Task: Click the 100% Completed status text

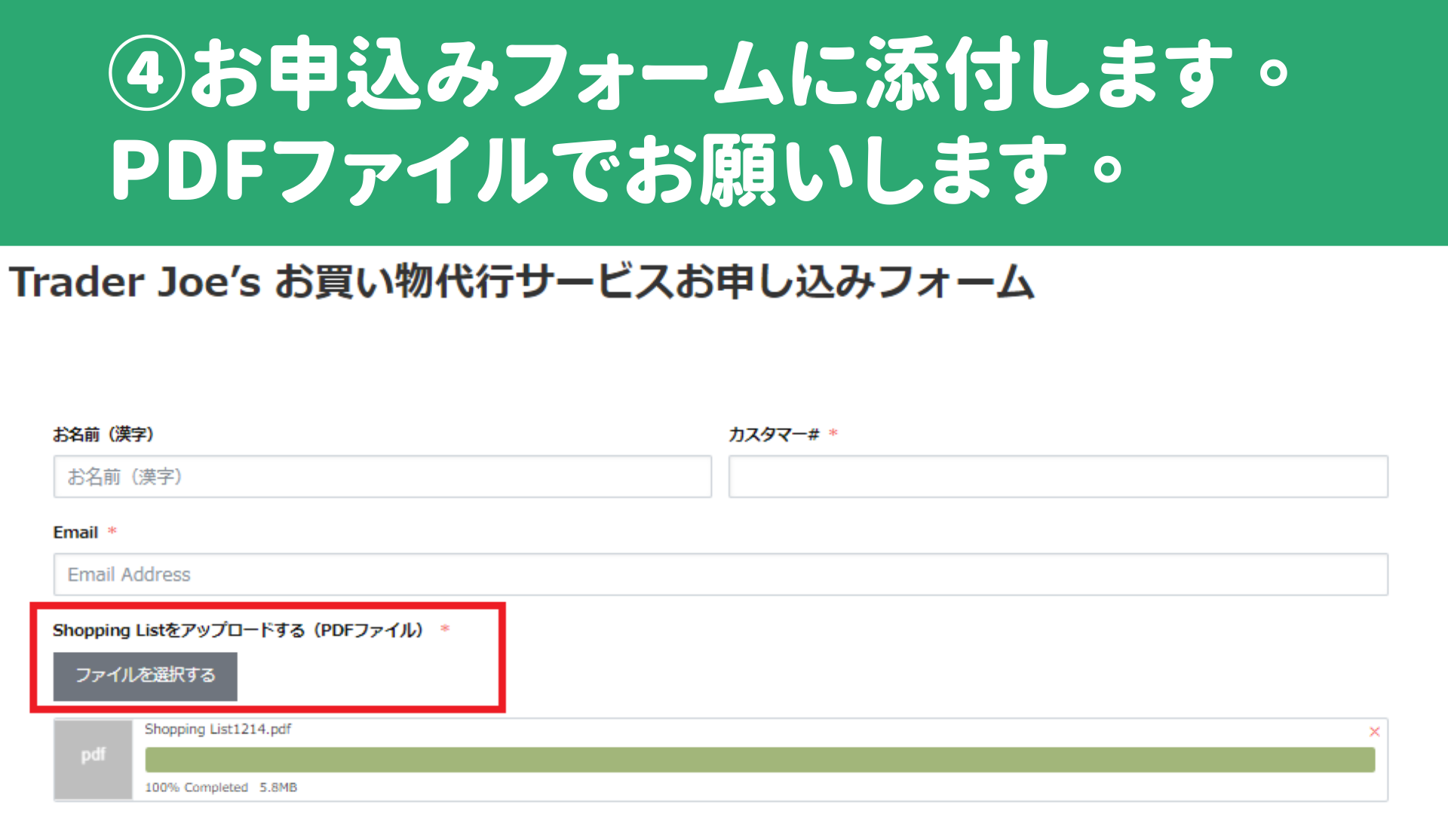Action: tap(196, 787)
